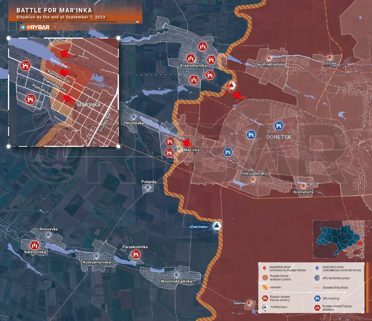Viewport: 372px width, 321px height.
Task: Select the Mar'inka settlement marker
Action: point(180,149)
